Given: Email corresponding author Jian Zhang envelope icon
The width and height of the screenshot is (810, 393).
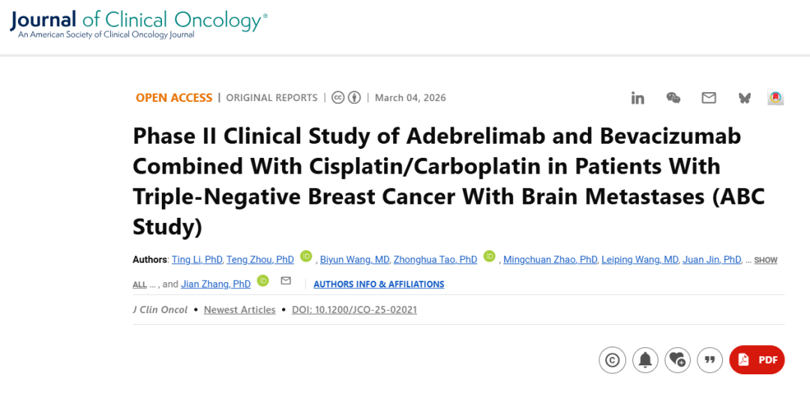Looking at the screenshot, I should 285,281.
